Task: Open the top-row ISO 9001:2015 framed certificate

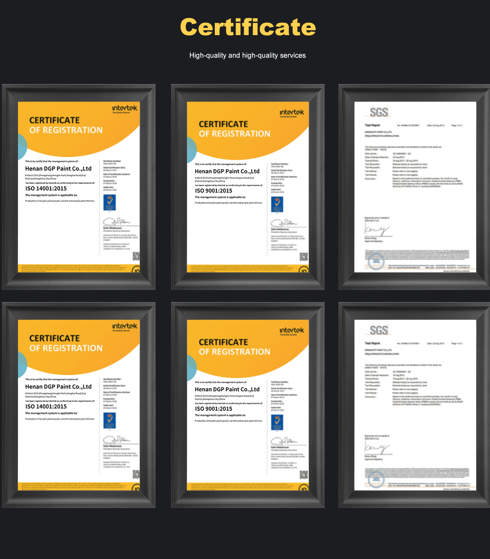Action: [x=248, y=187]
